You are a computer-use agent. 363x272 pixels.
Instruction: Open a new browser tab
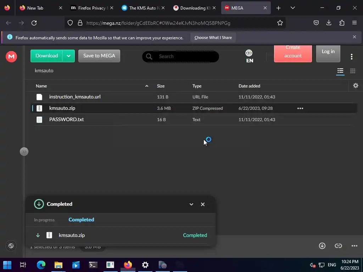point(278,8)
